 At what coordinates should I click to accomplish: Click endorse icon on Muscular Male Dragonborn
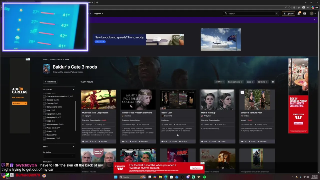click(83, 141)
